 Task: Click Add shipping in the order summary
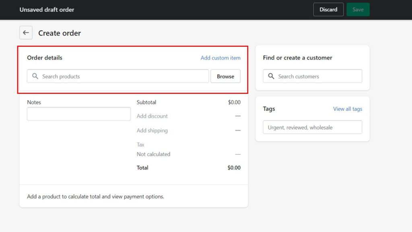click(152, 130)
